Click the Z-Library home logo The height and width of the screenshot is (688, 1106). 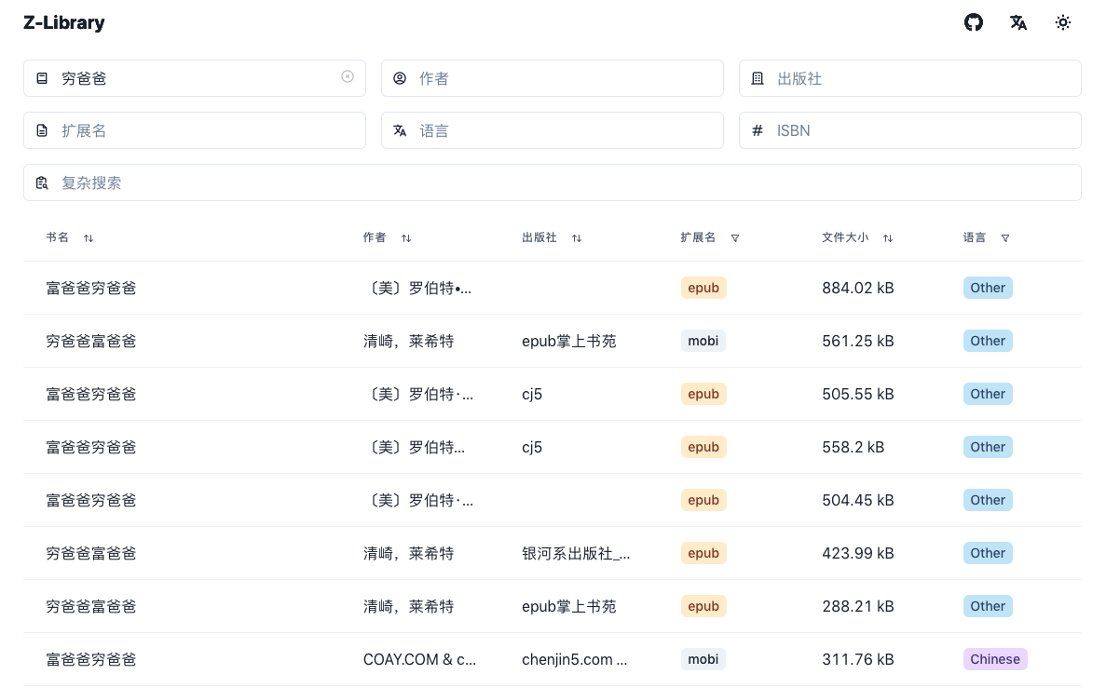tap(63, 22)
